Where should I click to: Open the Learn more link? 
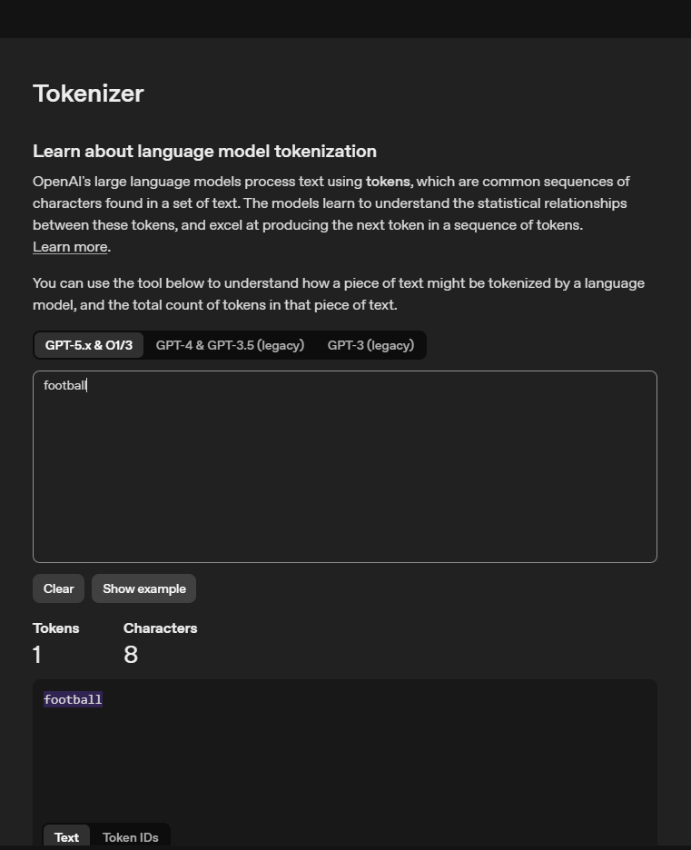[70, 247]
